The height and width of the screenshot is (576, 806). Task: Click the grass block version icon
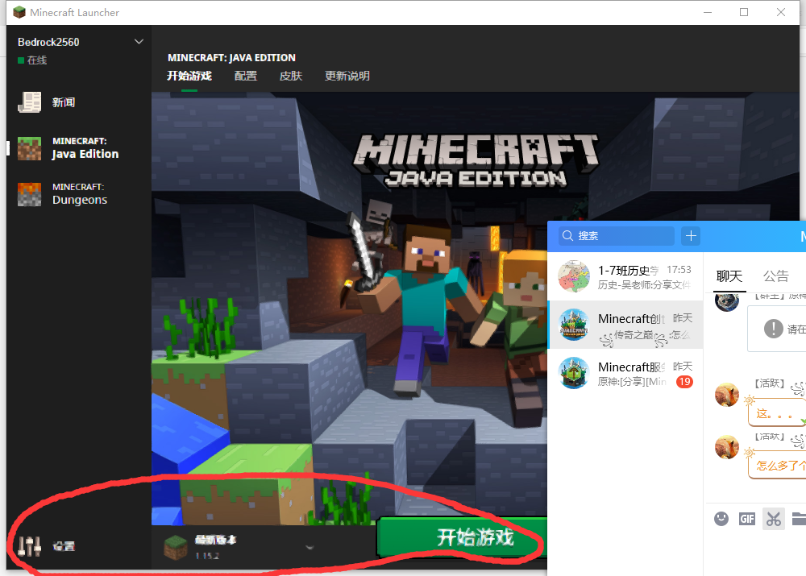click(x=175, y=547)
